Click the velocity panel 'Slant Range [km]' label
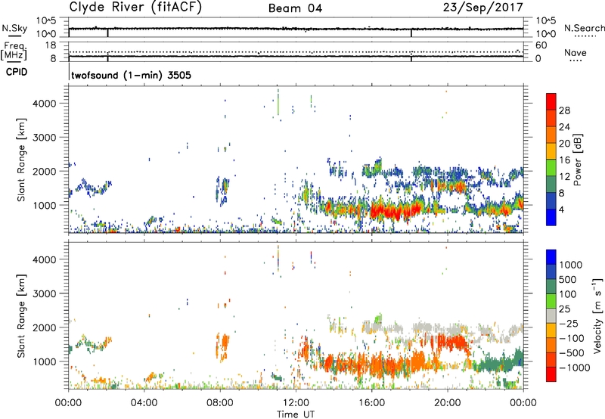 21,315
